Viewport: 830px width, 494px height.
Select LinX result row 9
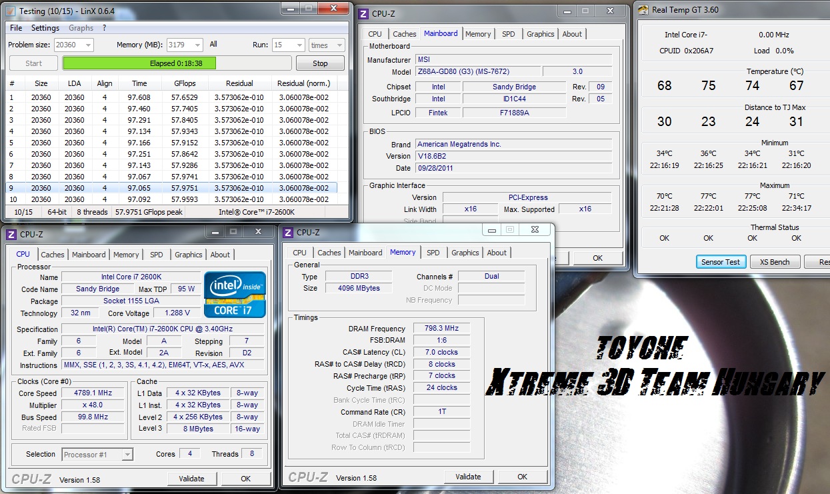coord(172,188)
